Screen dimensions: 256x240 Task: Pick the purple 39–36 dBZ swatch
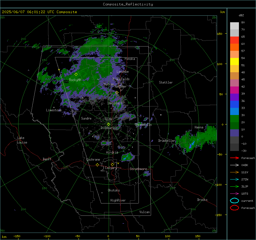click(234, 97)
